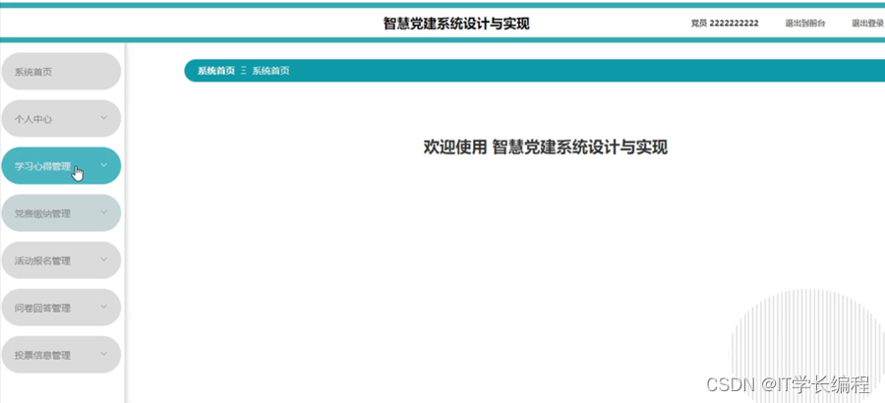This screenshot has width=885, height=403.
Task: Open the 活动报名管理 sidebar menu
Action: pyautogui.click(x=61, y=260)
